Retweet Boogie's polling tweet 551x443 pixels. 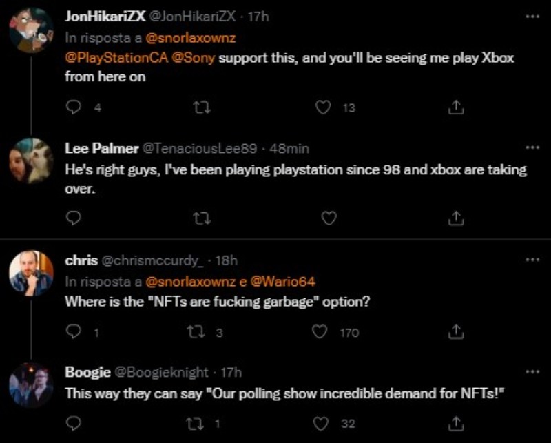(196, 423)
